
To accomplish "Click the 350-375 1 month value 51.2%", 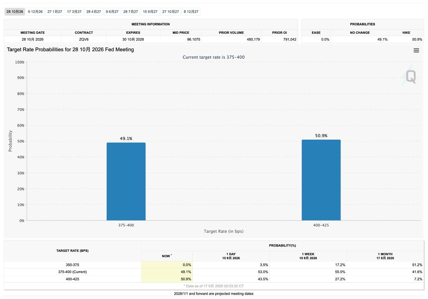I will pos(385,265).
